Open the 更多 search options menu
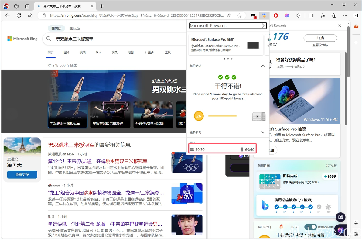This screenshot has height=240, width=362. click(149, 53)
